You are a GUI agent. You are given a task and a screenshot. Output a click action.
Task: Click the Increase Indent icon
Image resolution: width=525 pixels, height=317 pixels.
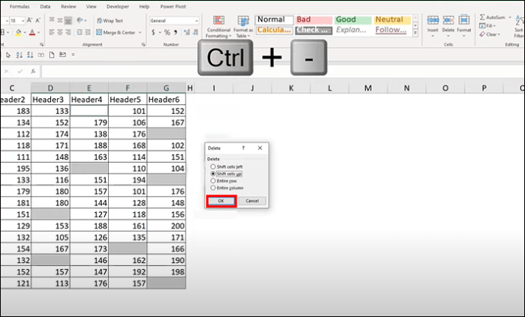[87, 33]
